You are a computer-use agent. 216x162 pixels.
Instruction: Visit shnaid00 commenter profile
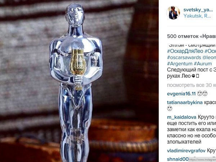[178, 159]
